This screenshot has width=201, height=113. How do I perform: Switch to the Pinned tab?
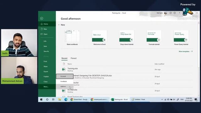click(73, 58)
